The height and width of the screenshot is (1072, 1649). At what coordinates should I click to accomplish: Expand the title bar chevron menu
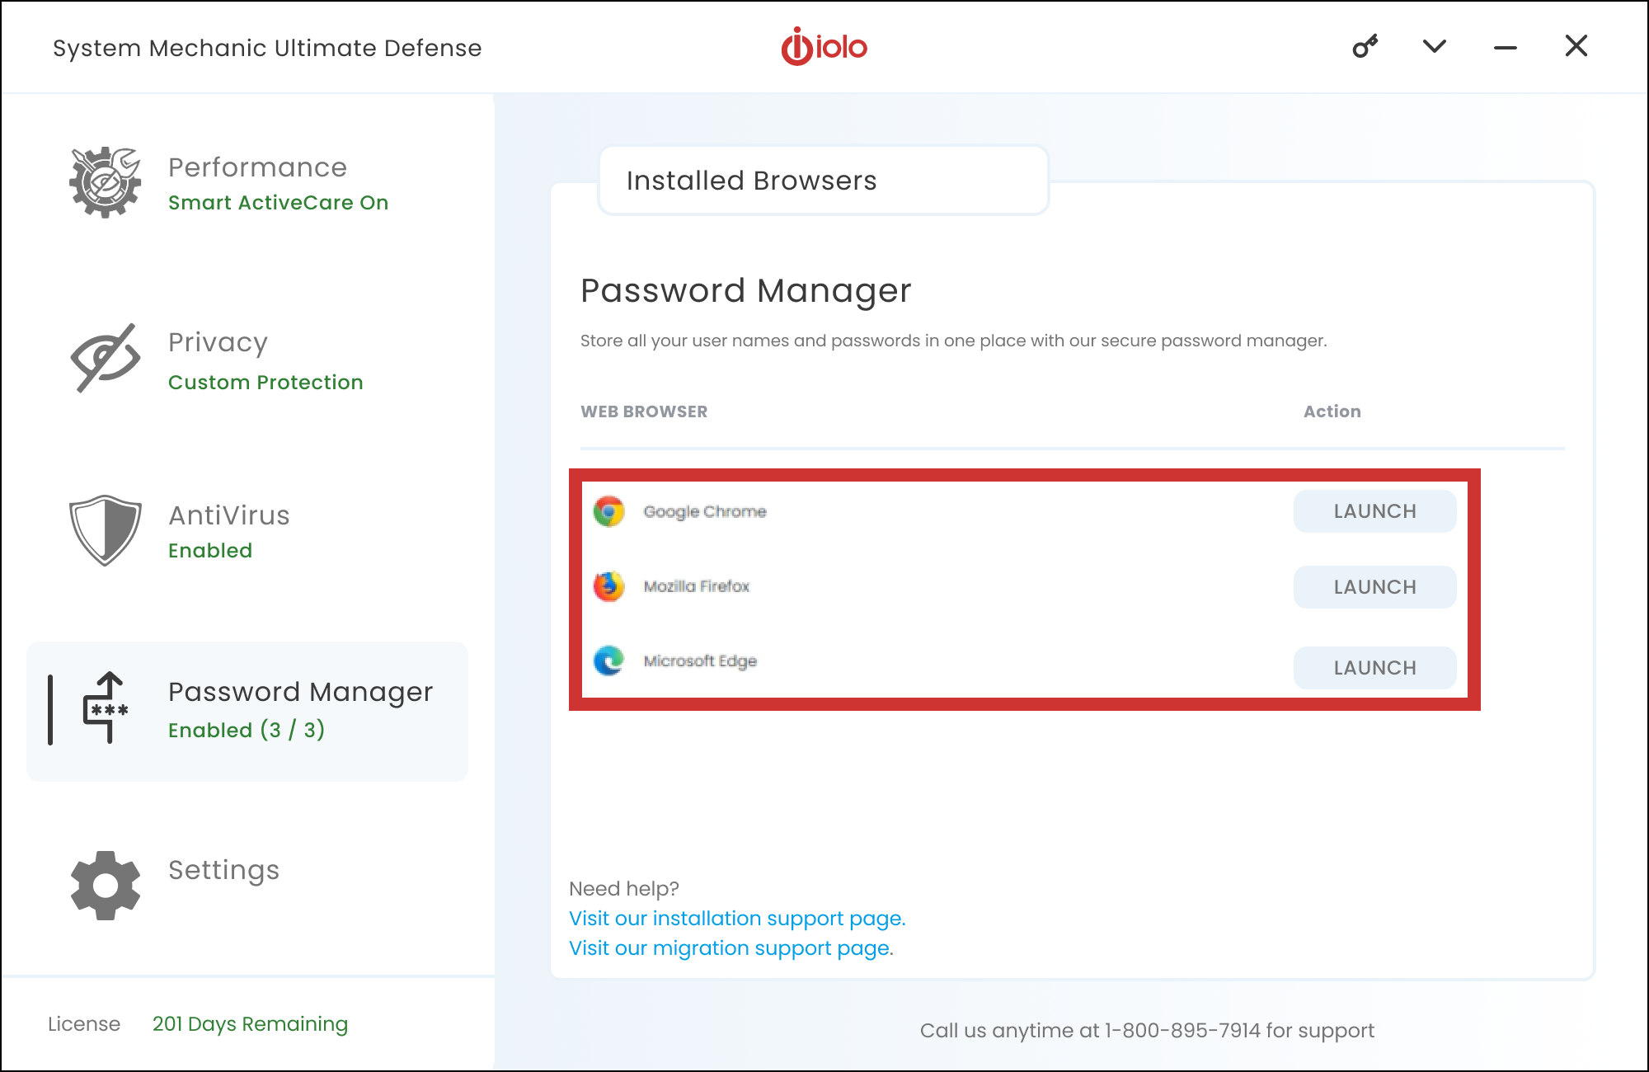(1435, 46)
